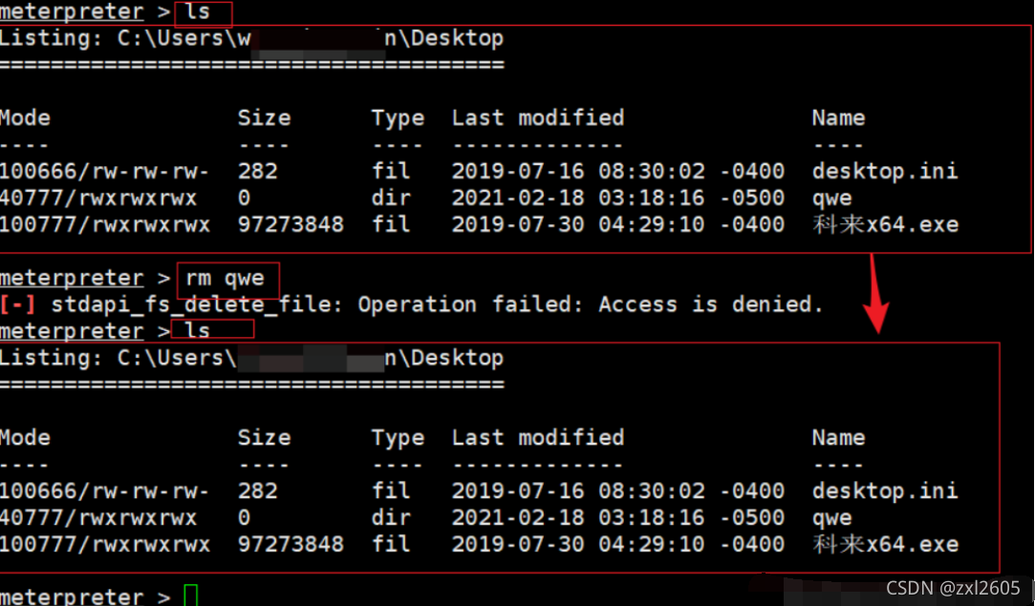Click the 'meterpreter' prompt before 'rm qwe'

pos(72,279)
